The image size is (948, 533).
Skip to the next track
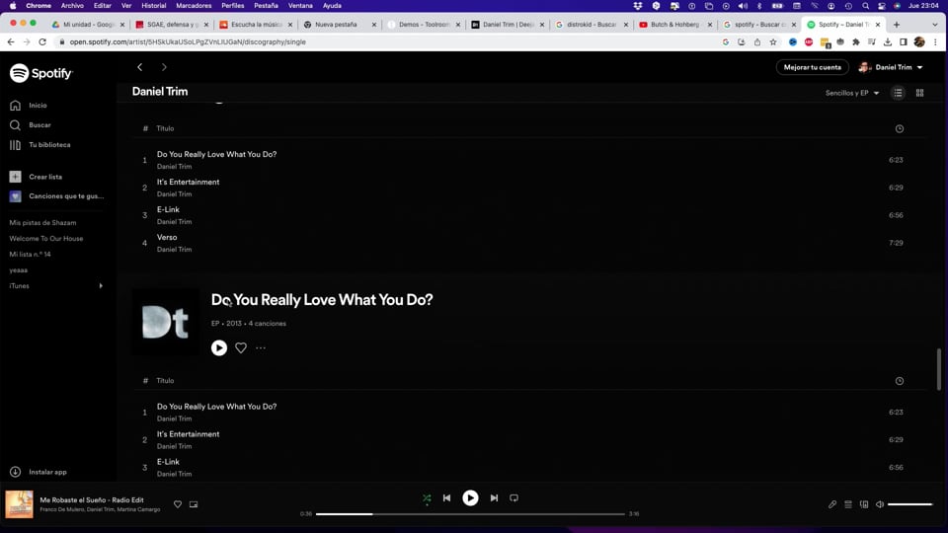(x=494, y=497)
